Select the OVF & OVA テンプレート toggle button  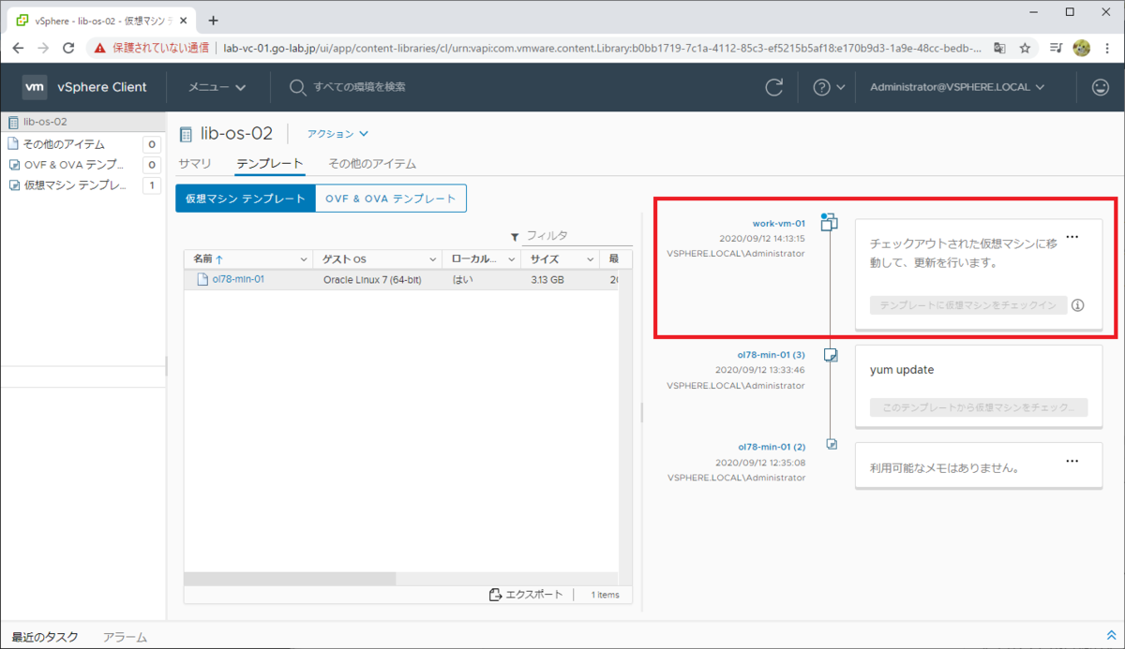click(391, 199)
